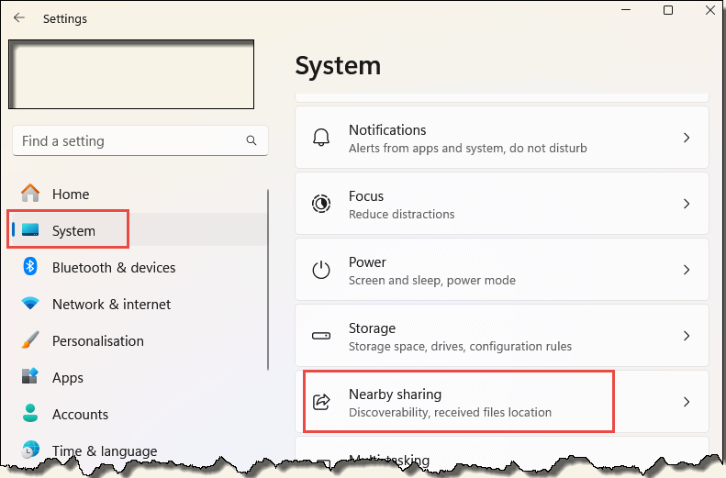This screenshot has height=478, width=726.
Task: Click the Home house icon
Action: (x=30, y=193)
